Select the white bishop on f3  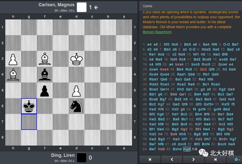[x=45, y=59]
